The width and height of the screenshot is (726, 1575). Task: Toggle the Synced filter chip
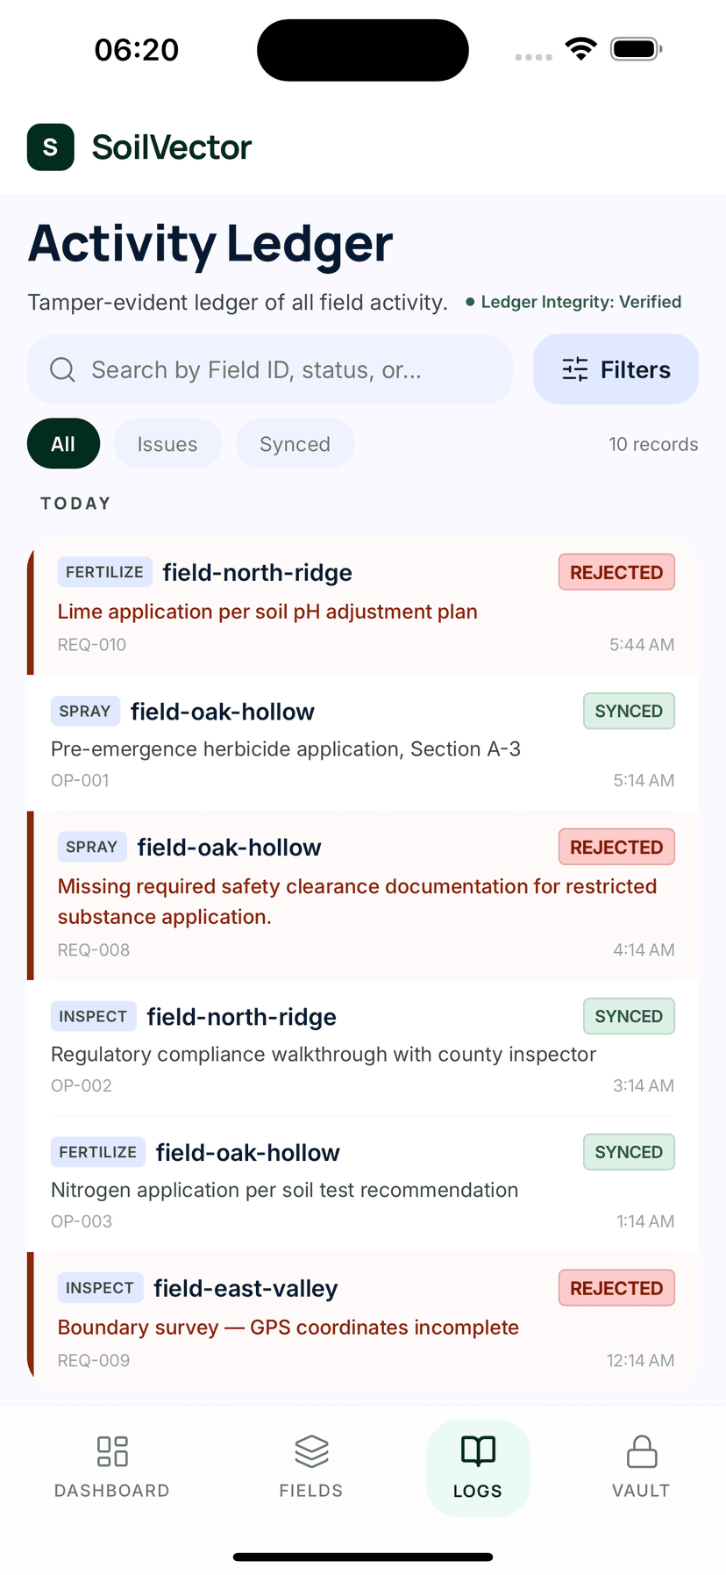[295, 443]
